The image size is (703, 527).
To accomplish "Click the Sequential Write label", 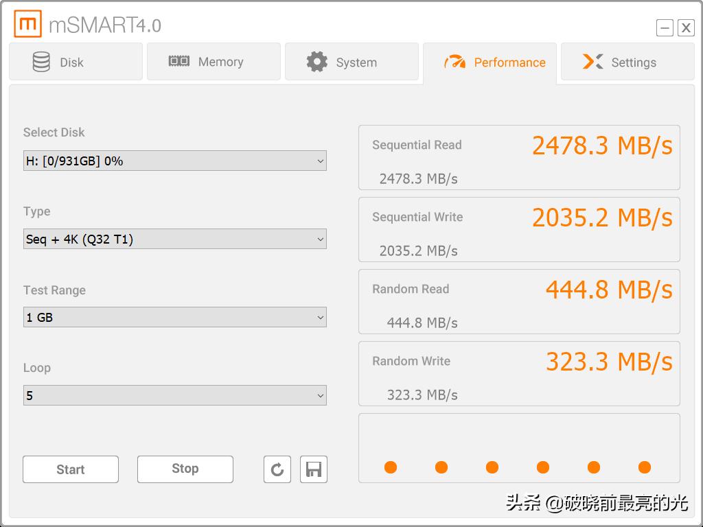I will [x=417, y=217].
